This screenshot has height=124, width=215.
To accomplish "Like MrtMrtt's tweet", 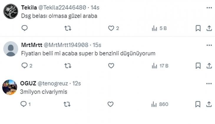I will pos(111,66).
